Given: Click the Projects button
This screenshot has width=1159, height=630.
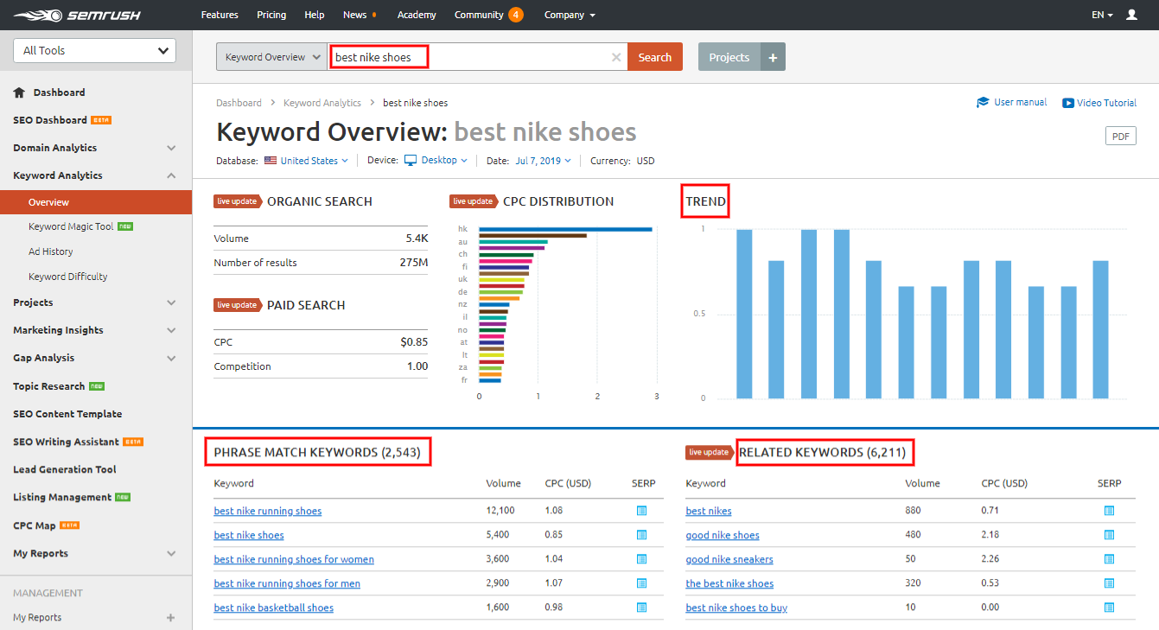Looking at the screenshot, I should (729, 57).
